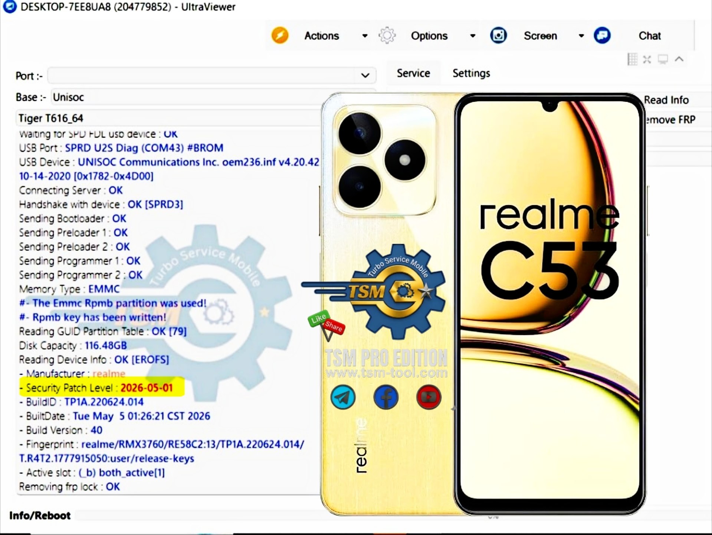Click the orange Actions lightning icon
The width and height of the screenshot is (712, 535).
(280, 36)
